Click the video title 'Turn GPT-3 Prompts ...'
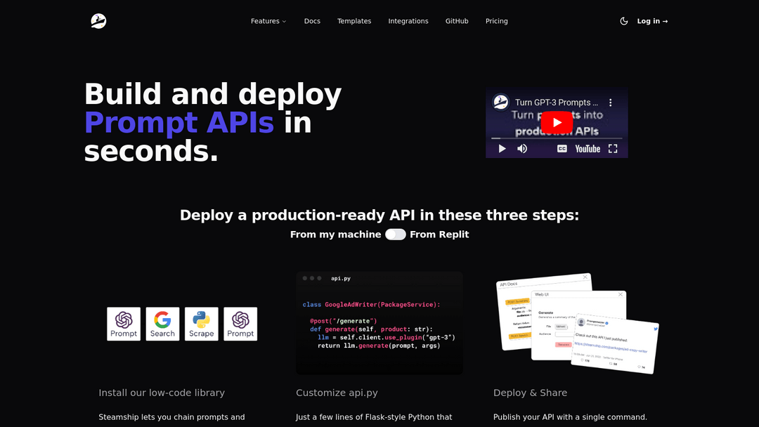Image resolution: width=759 pixels, height=427 pixels. (556, 103)
